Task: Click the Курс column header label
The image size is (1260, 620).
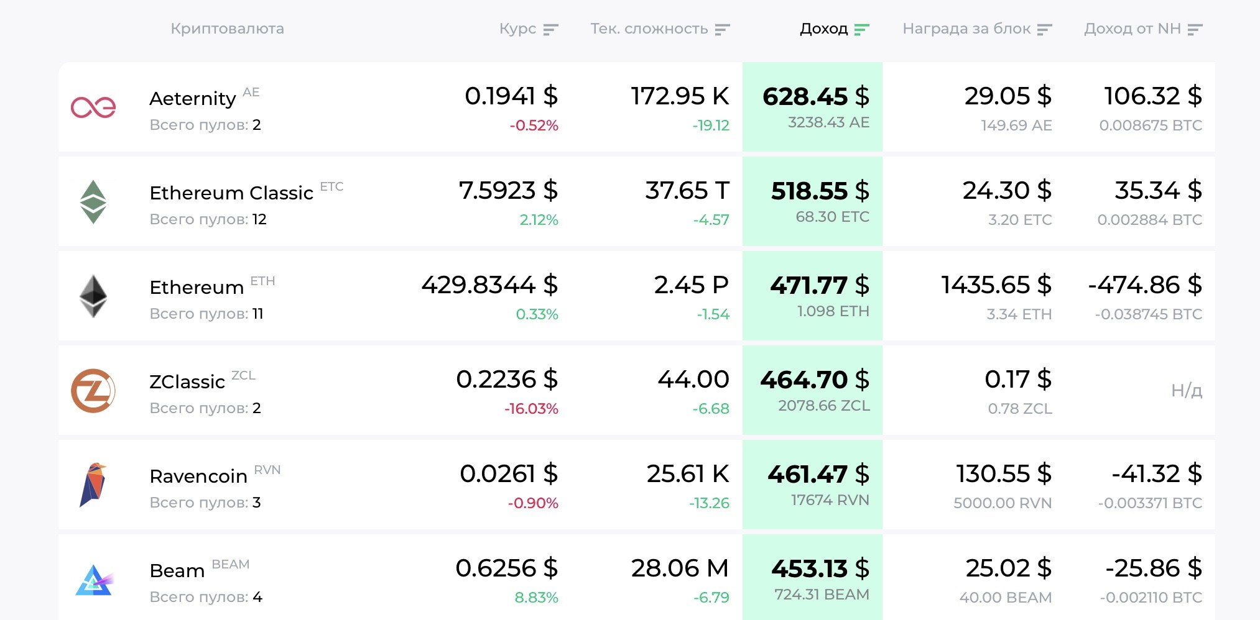Action: pyautogui.click(x=517, y=29)
